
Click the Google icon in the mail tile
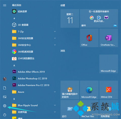pos(92,18)
